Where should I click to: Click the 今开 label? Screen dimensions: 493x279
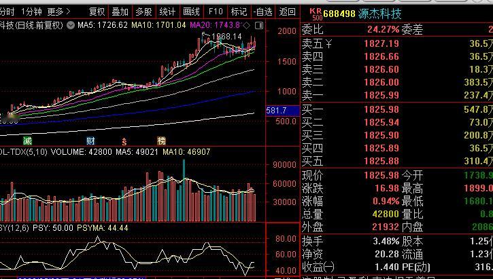tap(412, 175)
